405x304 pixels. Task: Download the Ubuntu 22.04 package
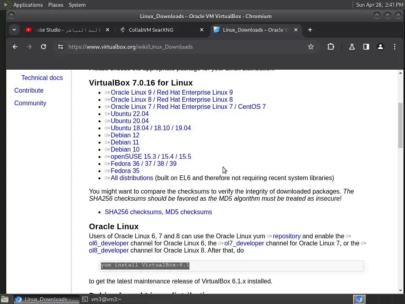point(130,114)
